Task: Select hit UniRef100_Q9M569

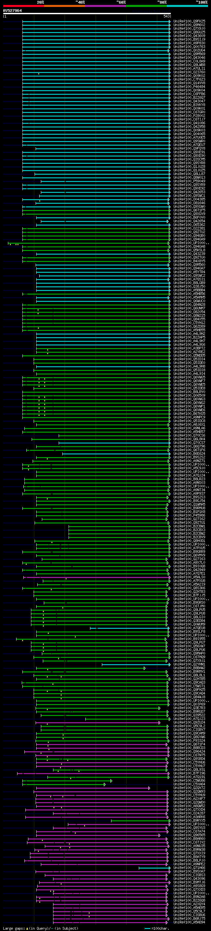Action: click(189, 54)
